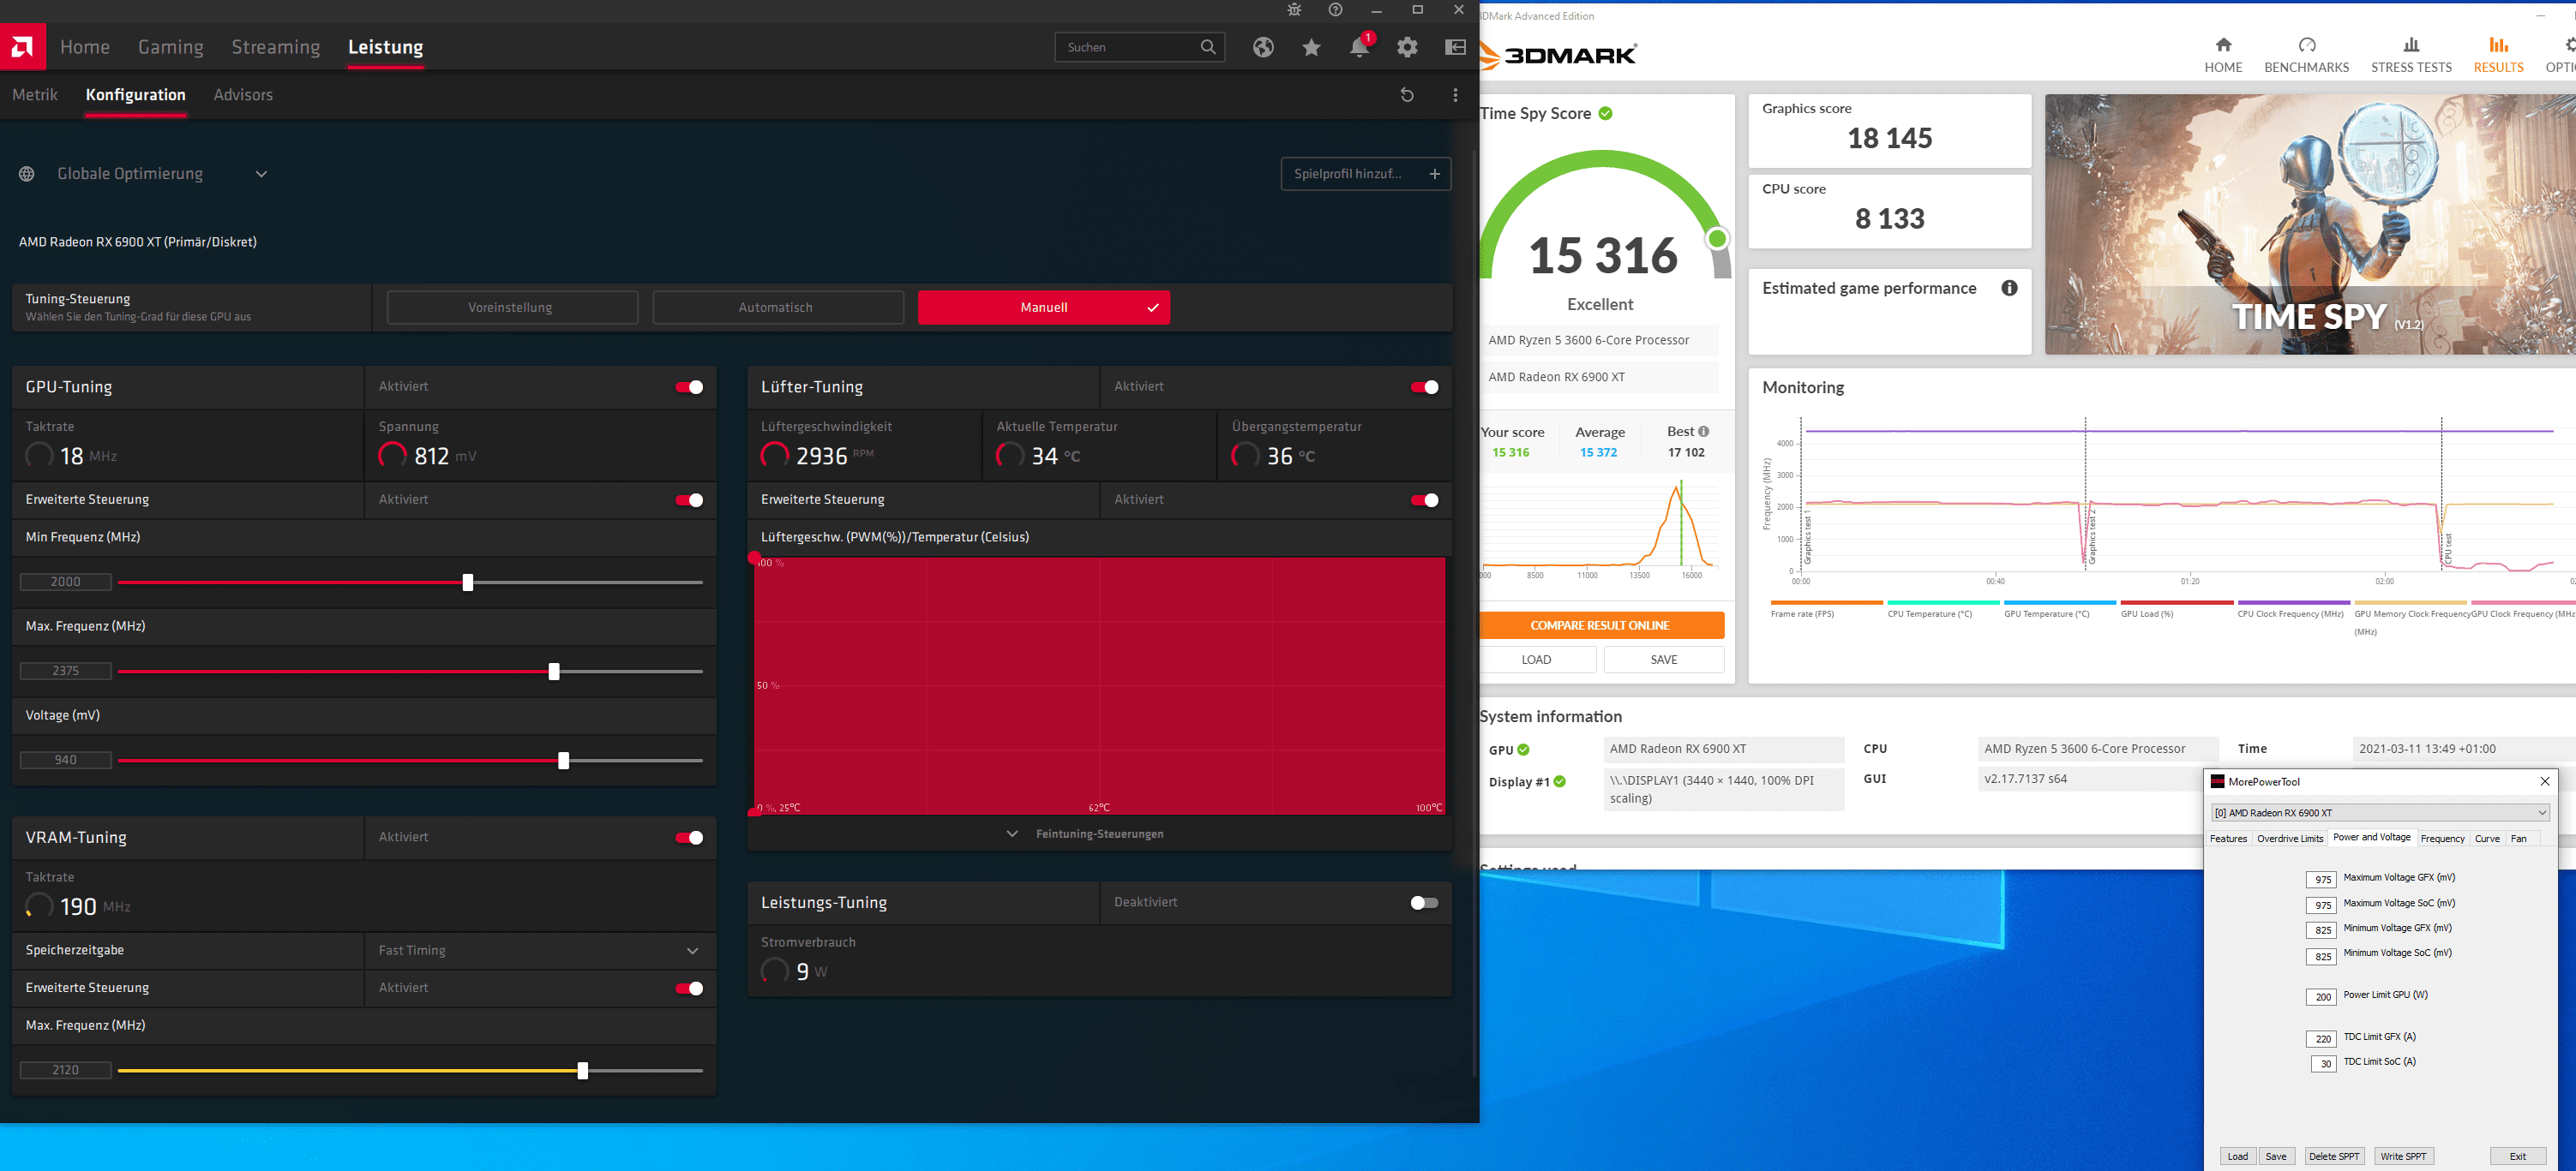
Task: Switch to the Metrik tab
Action: 35,95
